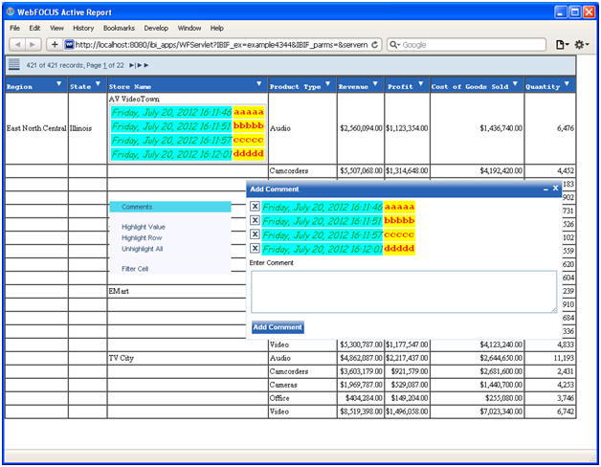This screenshot has width=601, height=467.
Task: Choose Highlight Value in context menu
Action: pos(143,227)
